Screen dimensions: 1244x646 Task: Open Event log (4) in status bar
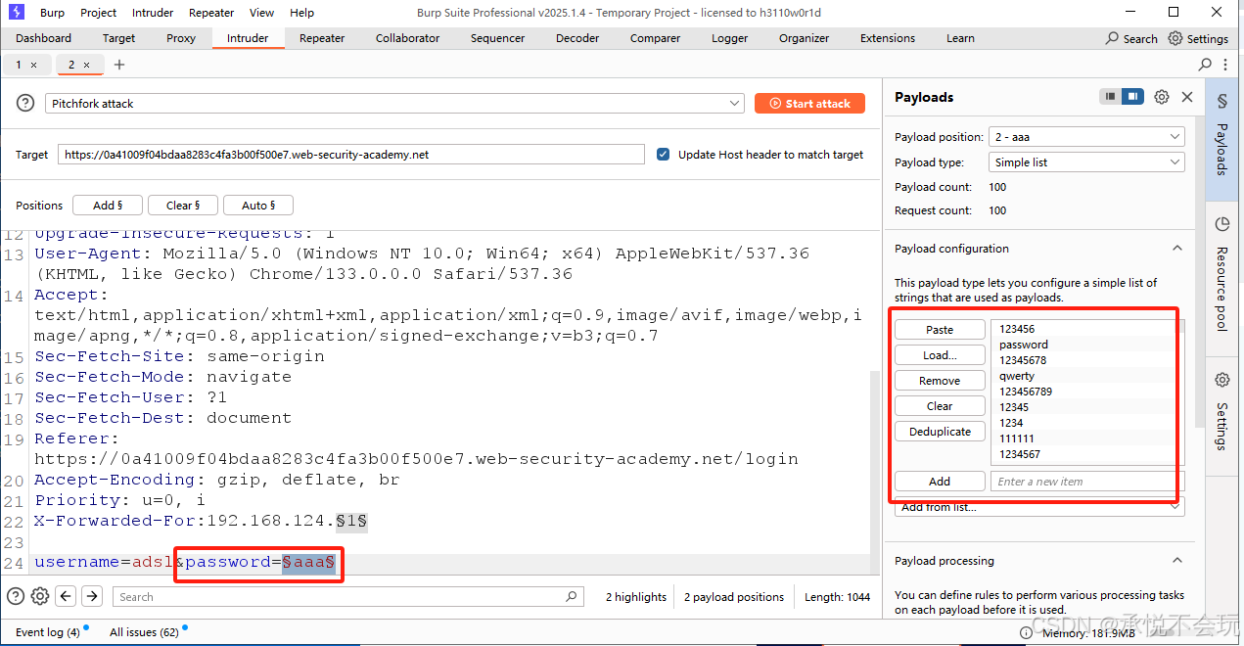[x=47, y=632]
